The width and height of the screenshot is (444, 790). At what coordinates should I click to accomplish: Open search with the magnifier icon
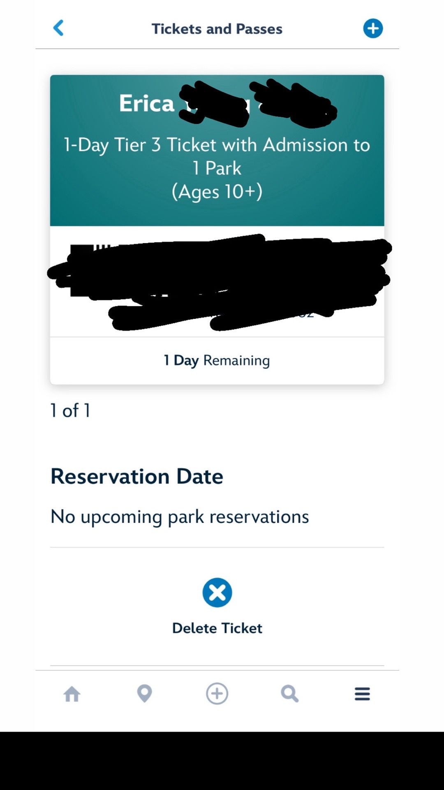pyautogui.click(x=290, y=694)
